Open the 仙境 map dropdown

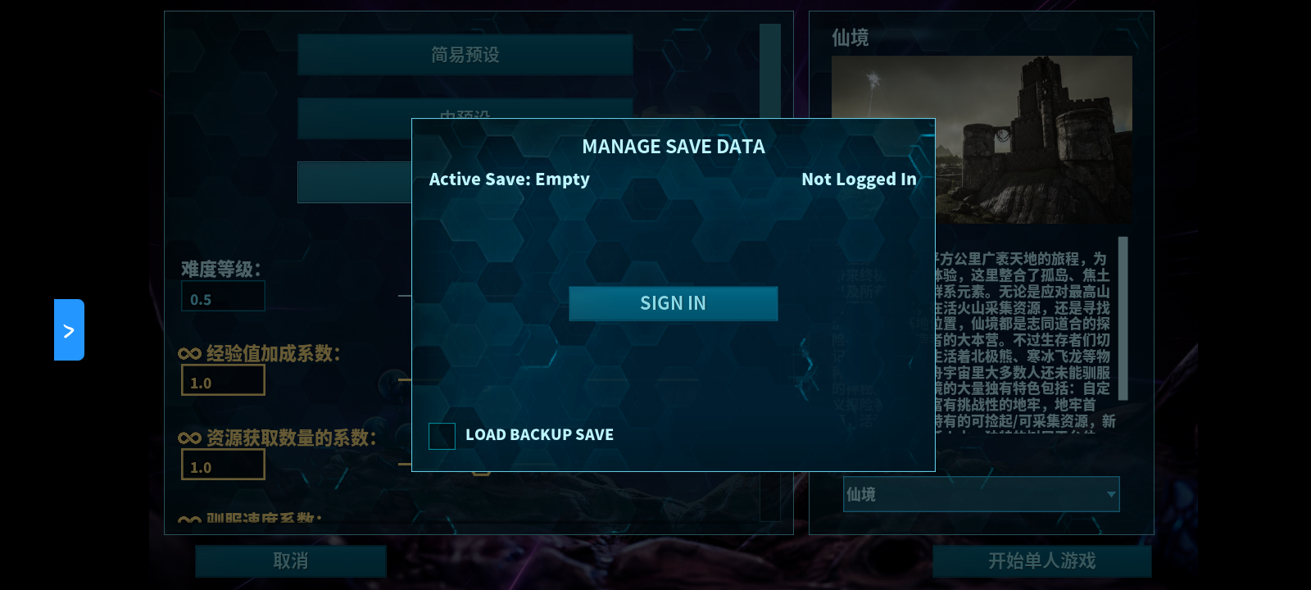[982, 494]
